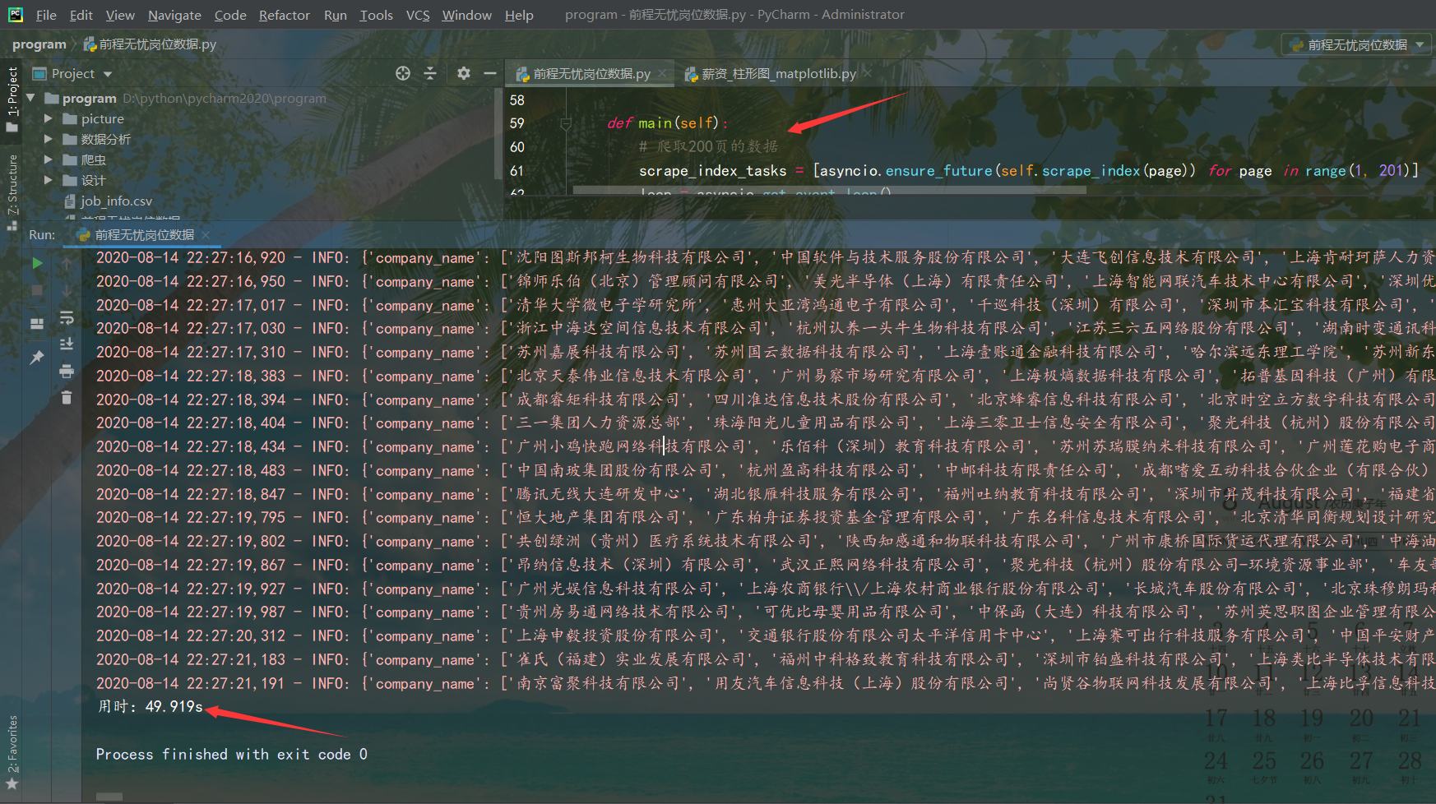Collapse all in Project panel
This screenshot has height=804, width=1436.
click(x=430, y=73)
